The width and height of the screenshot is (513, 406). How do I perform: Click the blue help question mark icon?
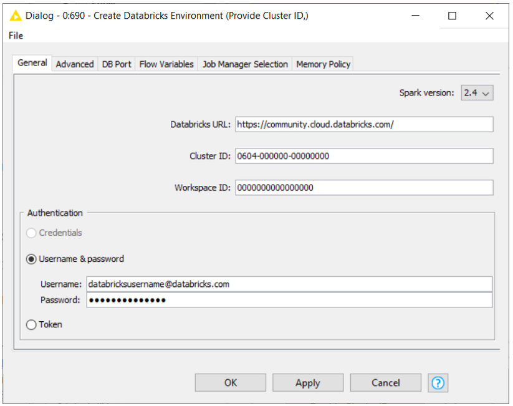tap(438, 382)
